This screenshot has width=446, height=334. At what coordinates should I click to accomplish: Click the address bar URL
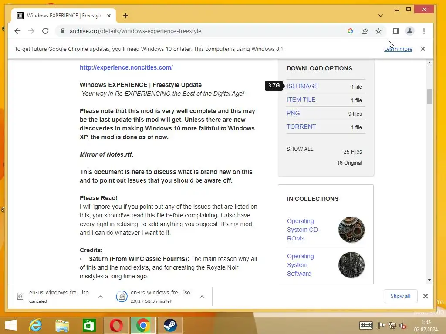[x=135, y=31]
